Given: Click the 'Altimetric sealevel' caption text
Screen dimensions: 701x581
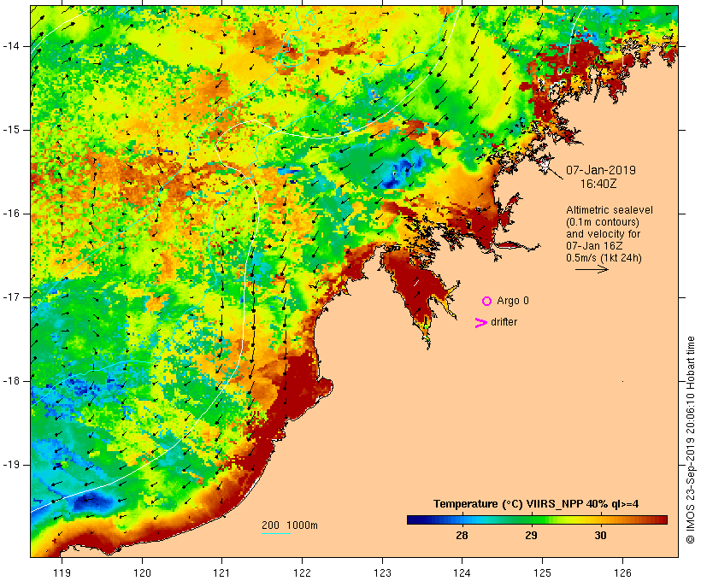Looking at the screenshot, I should click(610, 210).
